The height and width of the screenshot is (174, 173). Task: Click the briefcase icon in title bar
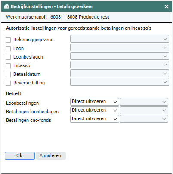(6, 6)
